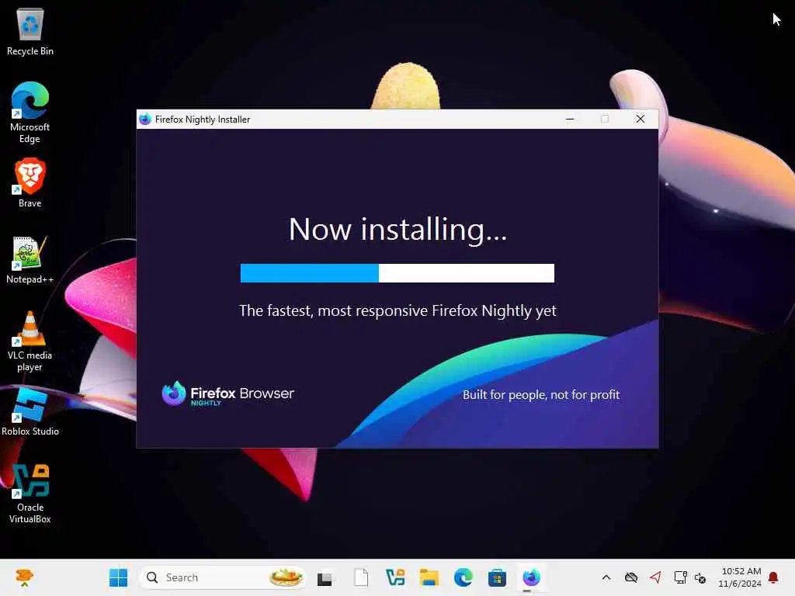Open Microsoft Store from the taskbar
The width and height of the screenshot is (795, 596).
(497, 577)
